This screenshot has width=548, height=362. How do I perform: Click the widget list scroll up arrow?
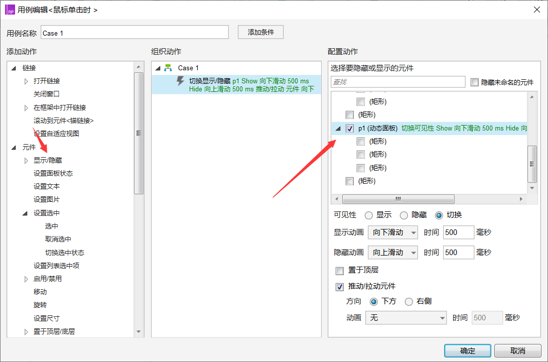532,97
